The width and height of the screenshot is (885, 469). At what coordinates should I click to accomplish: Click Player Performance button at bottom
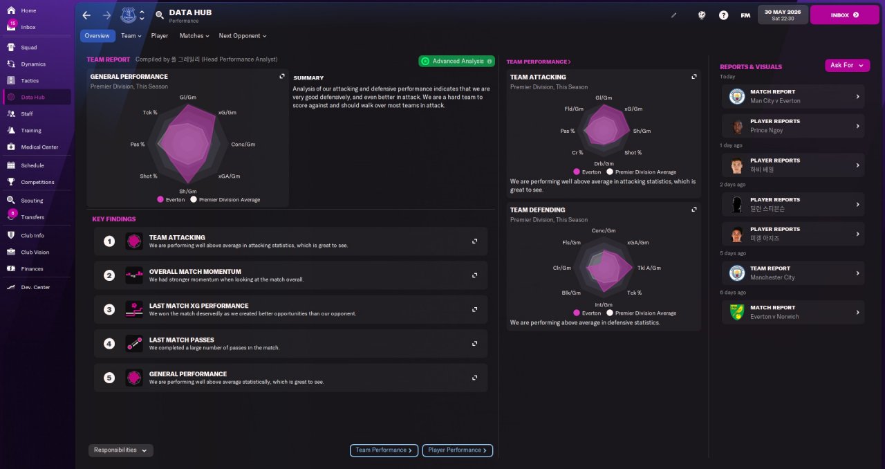(x=458, y=450)
